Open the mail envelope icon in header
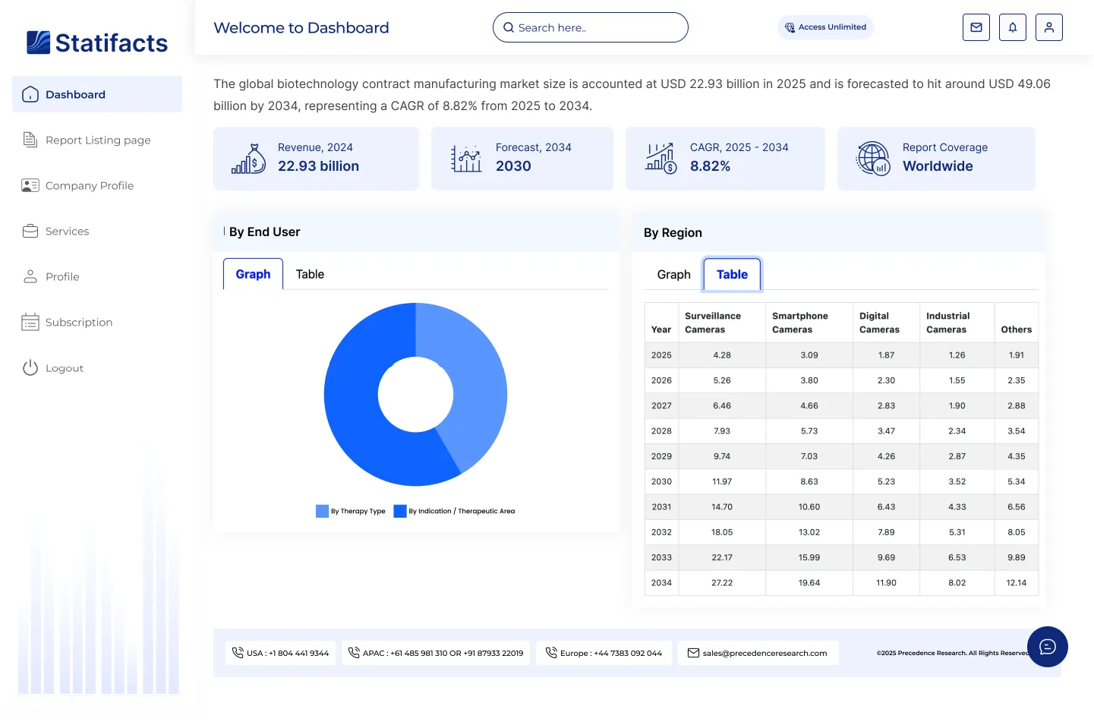Image resolution: width=1094 pixels, height=728 pixels. point(976,27)
